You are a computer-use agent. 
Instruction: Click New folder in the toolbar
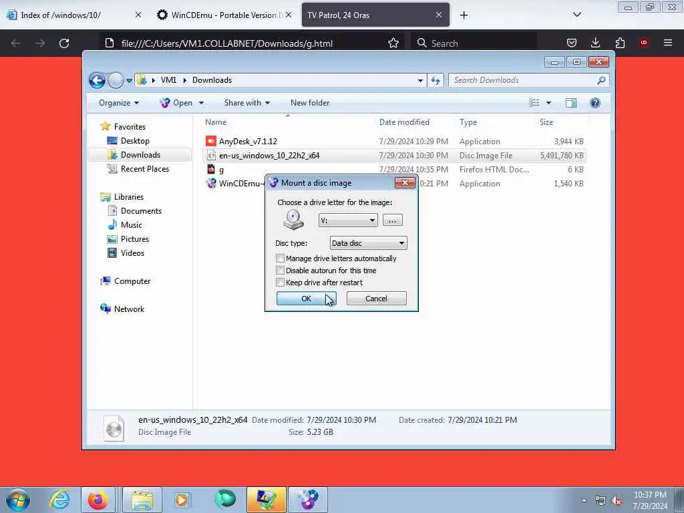pos(310,103)
